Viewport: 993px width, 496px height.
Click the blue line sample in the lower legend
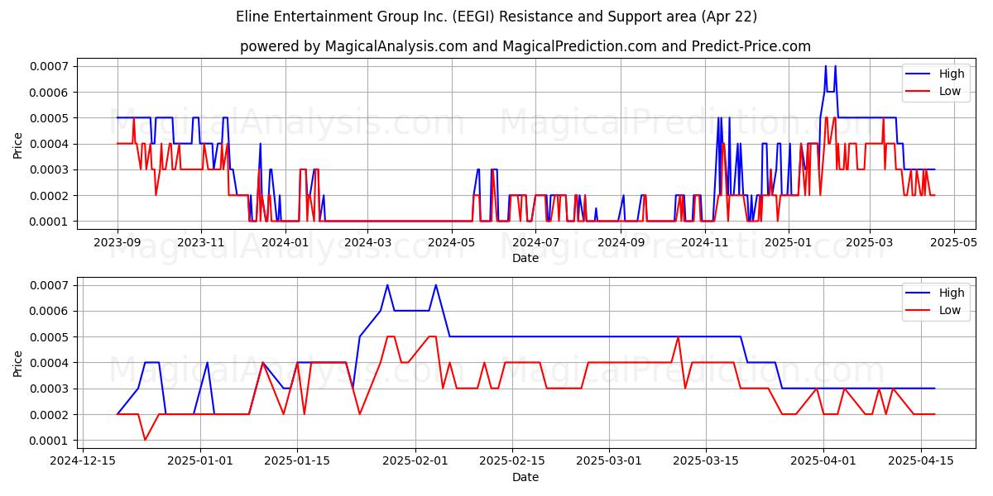point(919,293)
